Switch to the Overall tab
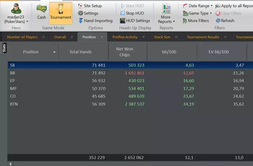 coord(60,37)
